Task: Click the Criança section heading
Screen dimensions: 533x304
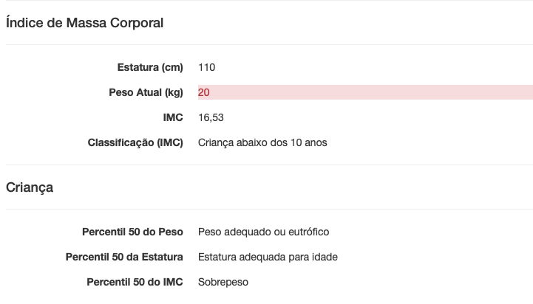Action: (x=30, y=187)
